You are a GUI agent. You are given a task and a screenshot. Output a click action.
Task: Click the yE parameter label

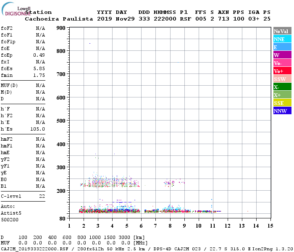pos(4,173)
